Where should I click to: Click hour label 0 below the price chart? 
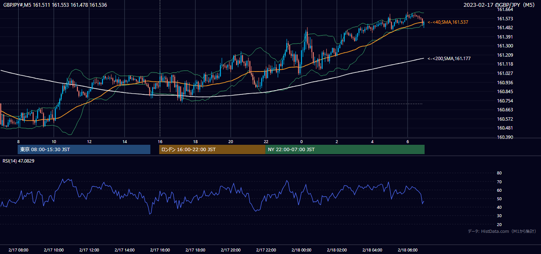point(301,141)
